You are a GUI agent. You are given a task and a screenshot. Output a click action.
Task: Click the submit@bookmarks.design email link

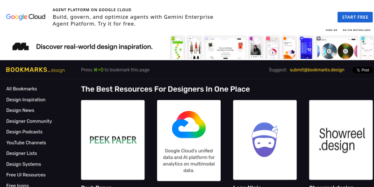tap(317, 70)
